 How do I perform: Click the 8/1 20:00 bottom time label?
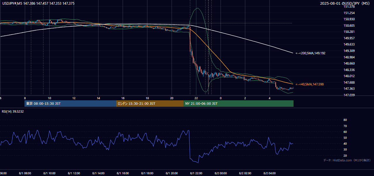[x=172, y=173]
